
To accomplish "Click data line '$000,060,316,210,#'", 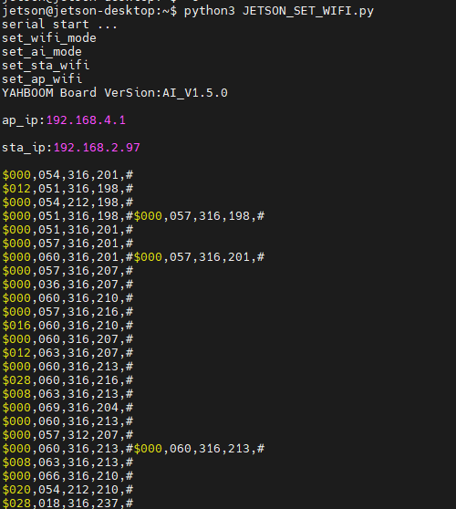I will pyautogui.click(x=67, y=298).
